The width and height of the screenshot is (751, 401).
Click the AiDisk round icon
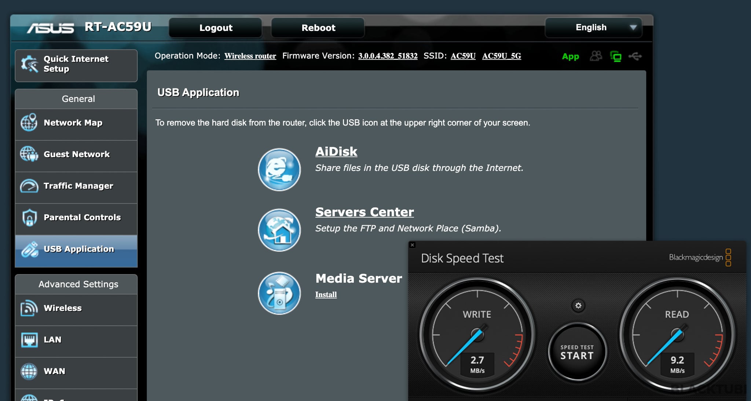click(x=279, y=169)
